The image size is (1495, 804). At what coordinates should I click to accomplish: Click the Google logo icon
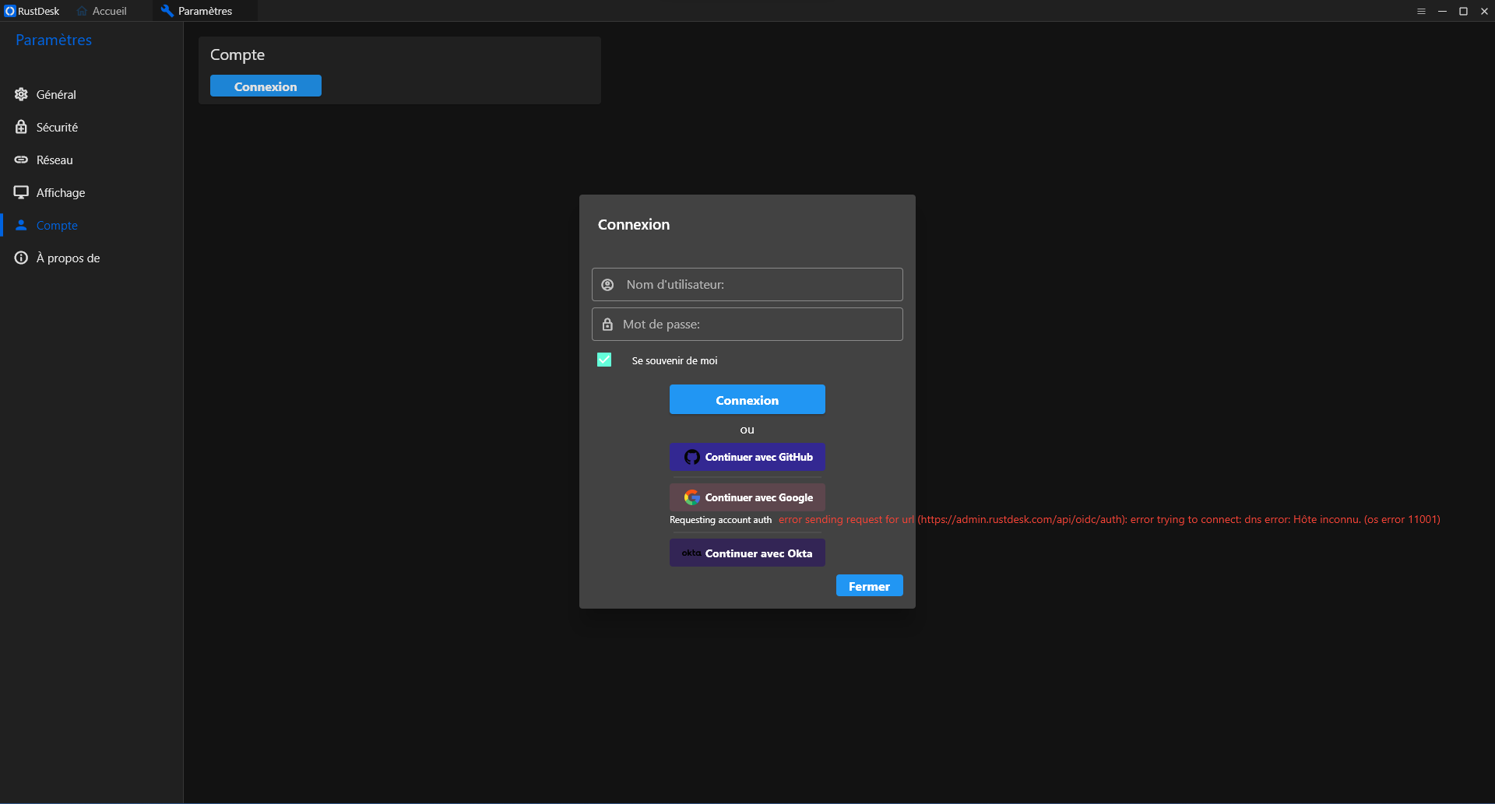point(691,497)
